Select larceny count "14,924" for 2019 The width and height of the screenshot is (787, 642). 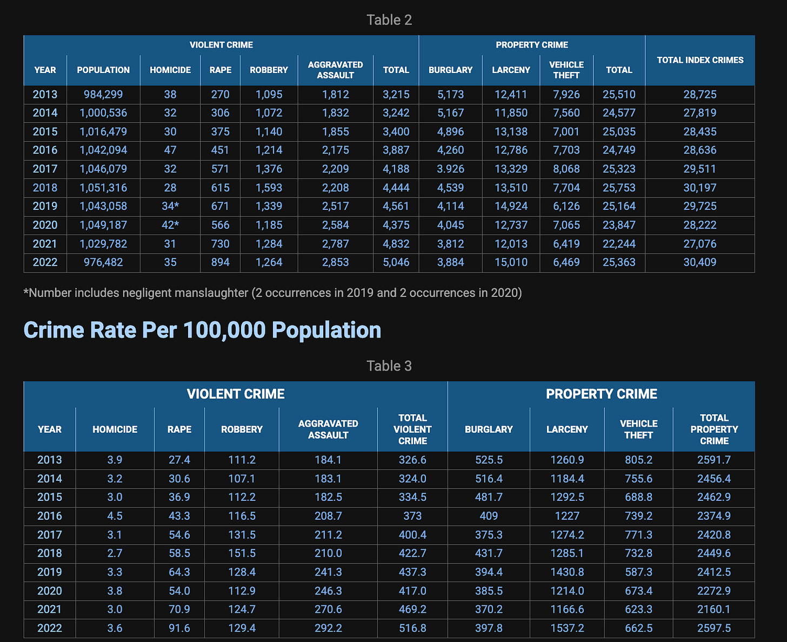point(511,206)
